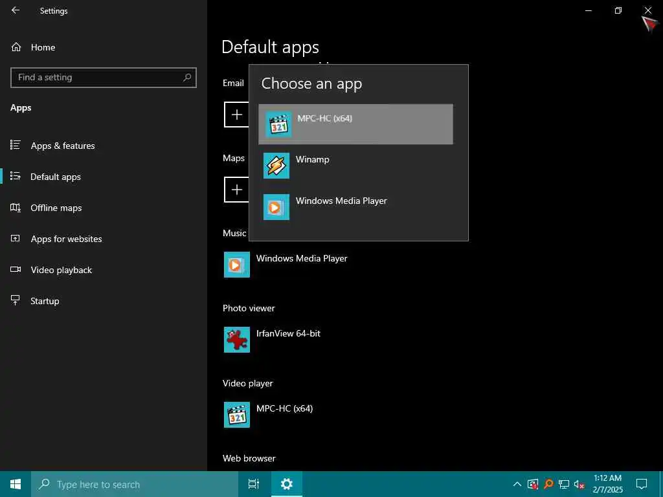Click the Windows Media Player icon in popup
The height and width of the screenshot is (497, 663).
click(276, 207)
